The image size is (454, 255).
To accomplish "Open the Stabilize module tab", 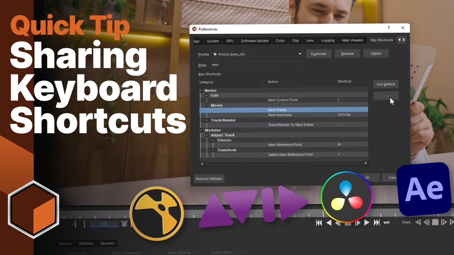I will [86, 243].
